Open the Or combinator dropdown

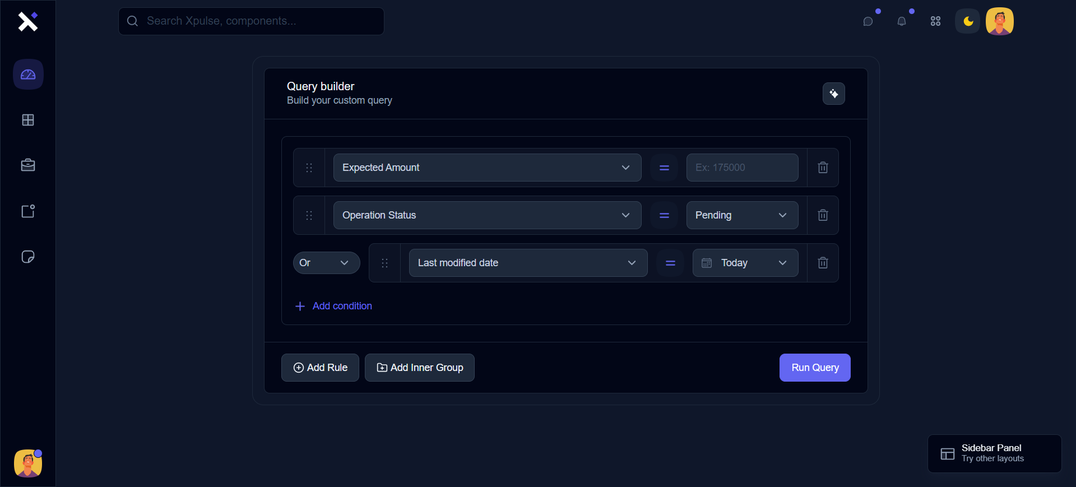click(x=326, y=263)
